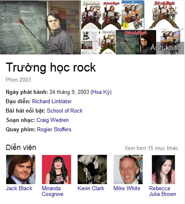Open the Miranda Cosgrove name link
185x204 pixels.
pos(52,191)
